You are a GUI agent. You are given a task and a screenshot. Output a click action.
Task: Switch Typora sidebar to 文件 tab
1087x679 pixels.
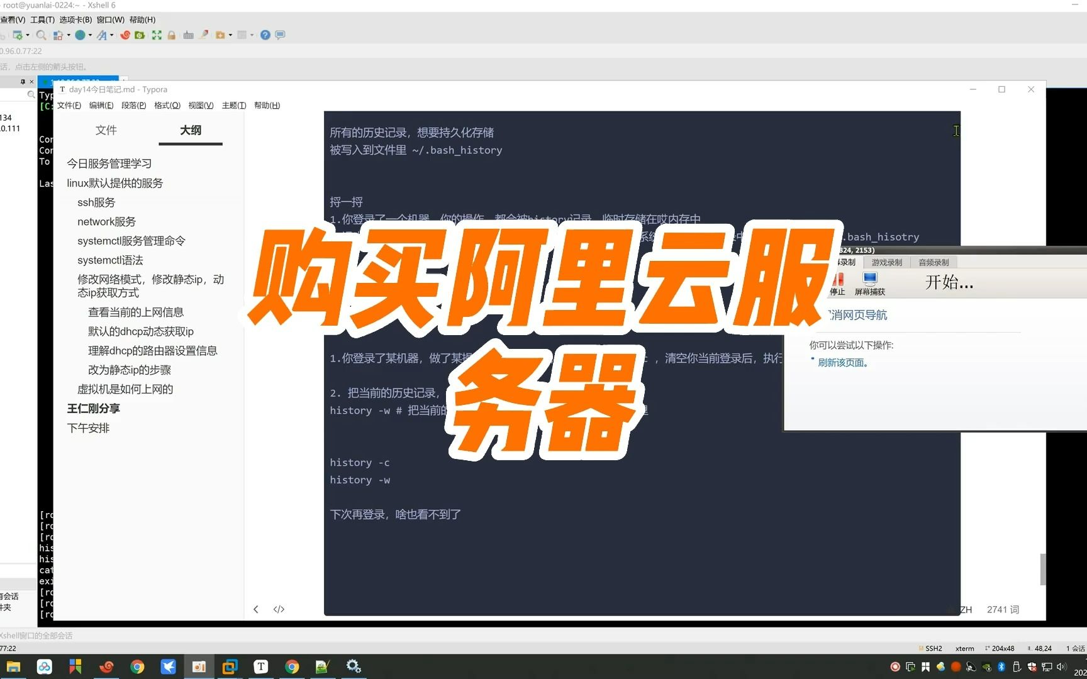[x=106, y=130]
